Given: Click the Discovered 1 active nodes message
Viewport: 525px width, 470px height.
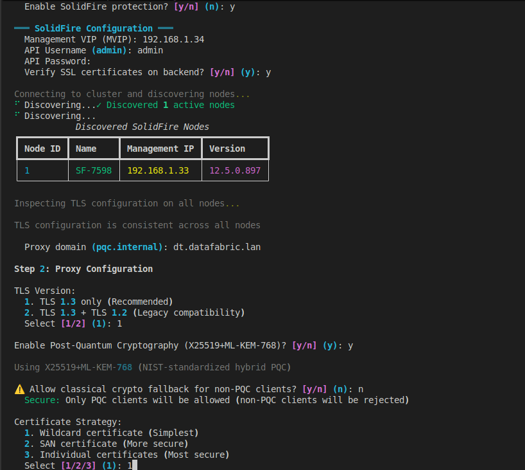Looking at the screenshot, I should point(171,105).
